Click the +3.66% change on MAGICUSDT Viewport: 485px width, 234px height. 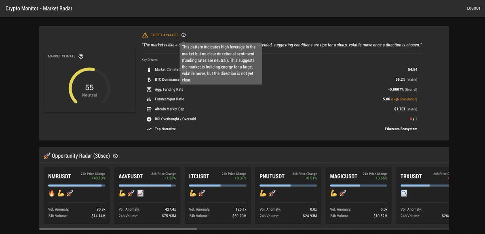tap(381, 178)
